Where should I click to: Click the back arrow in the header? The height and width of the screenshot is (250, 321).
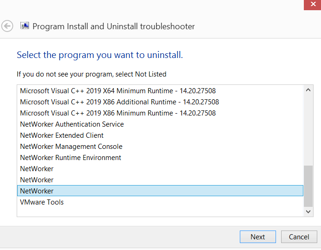pos(7,26)
